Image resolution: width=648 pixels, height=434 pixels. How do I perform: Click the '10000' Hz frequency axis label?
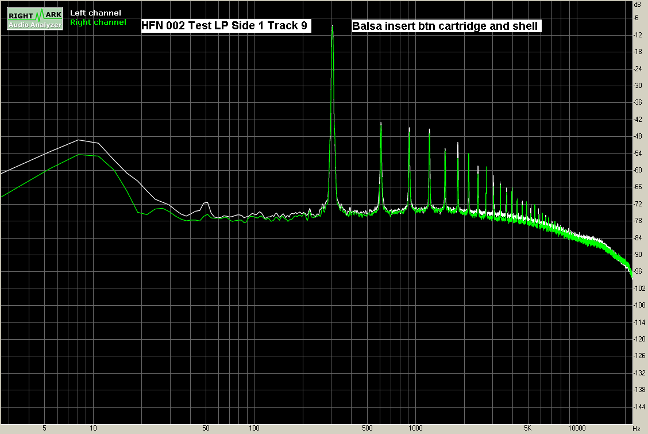pos(577,428)
